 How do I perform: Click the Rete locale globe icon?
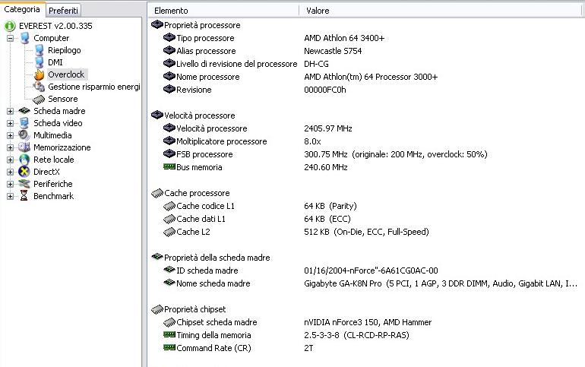point(24,160)
